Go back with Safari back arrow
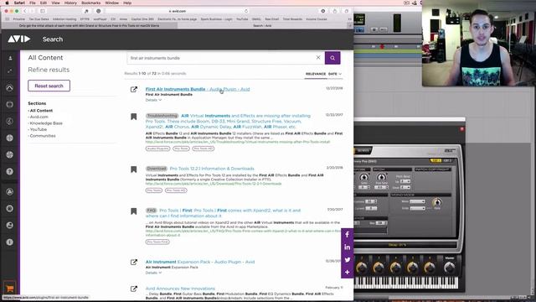Screen dimensions: 536x302 point(24,11)
